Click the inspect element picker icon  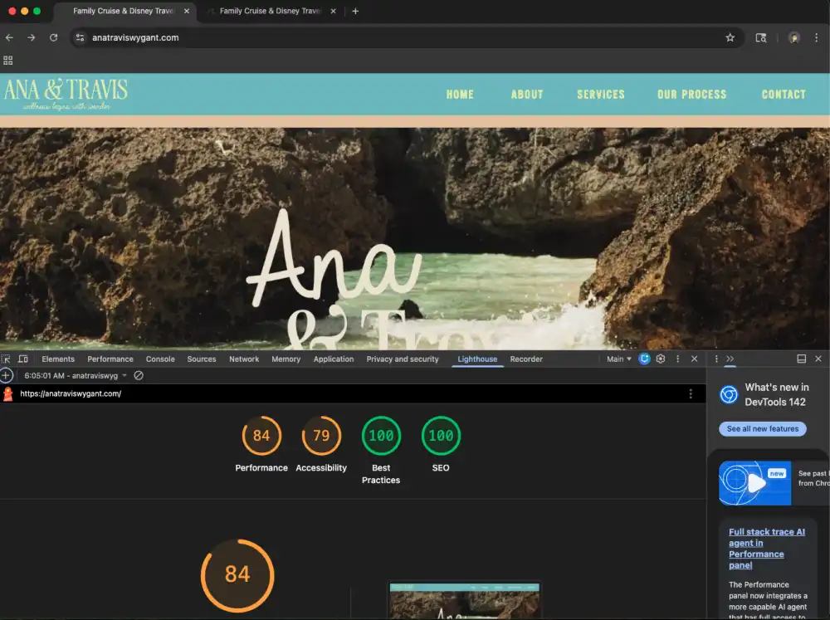6,359
